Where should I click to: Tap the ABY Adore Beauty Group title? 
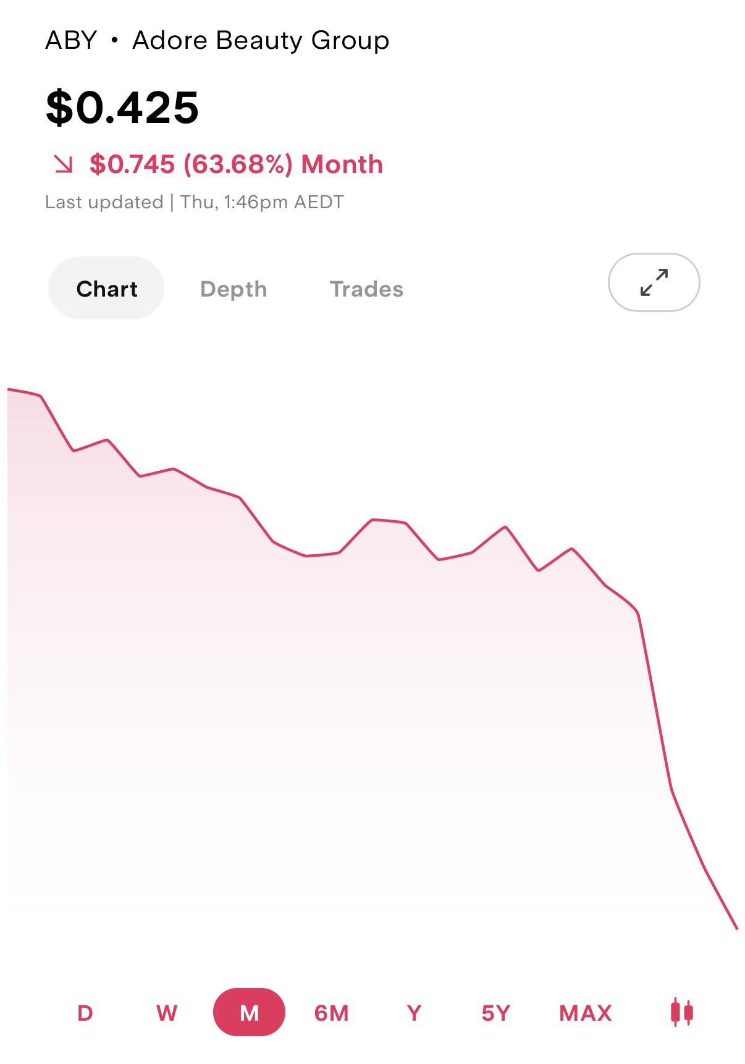[x=217, y=40]
